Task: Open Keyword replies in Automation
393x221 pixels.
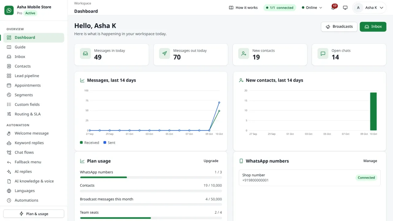Action: tap(34, 143)
